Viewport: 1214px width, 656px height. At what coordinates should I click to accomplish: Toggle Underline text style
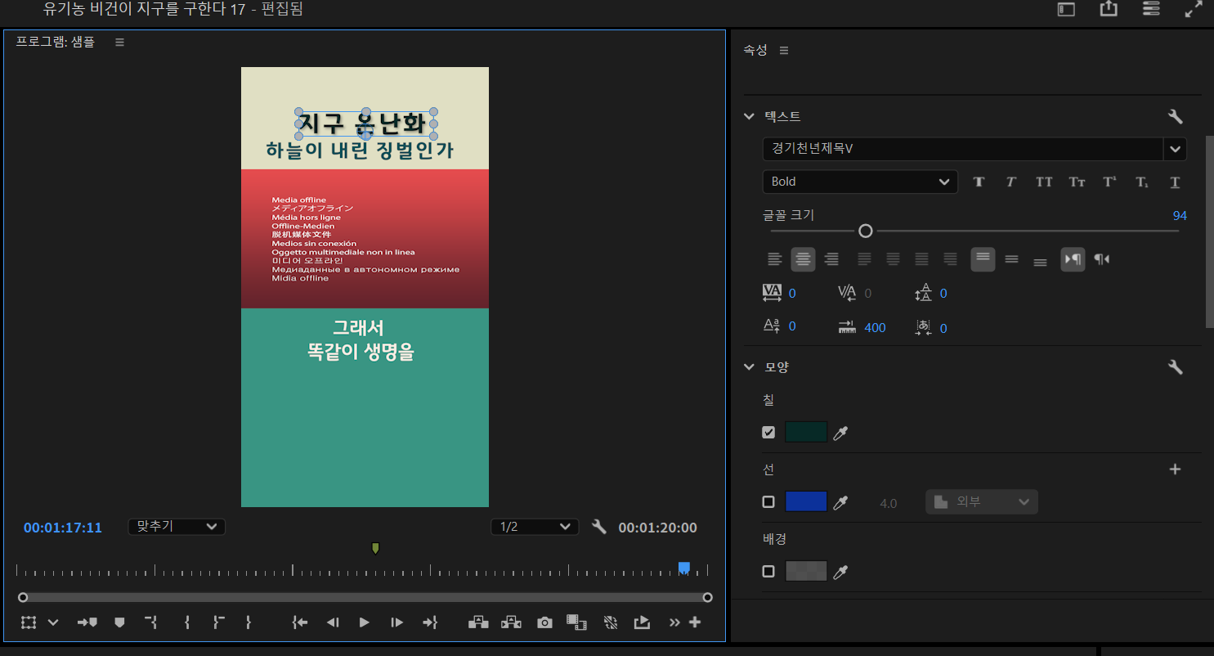click(1175, 182)
